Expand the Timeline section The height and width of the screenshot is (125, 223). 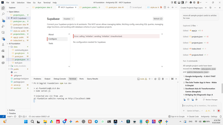[12, 114]
